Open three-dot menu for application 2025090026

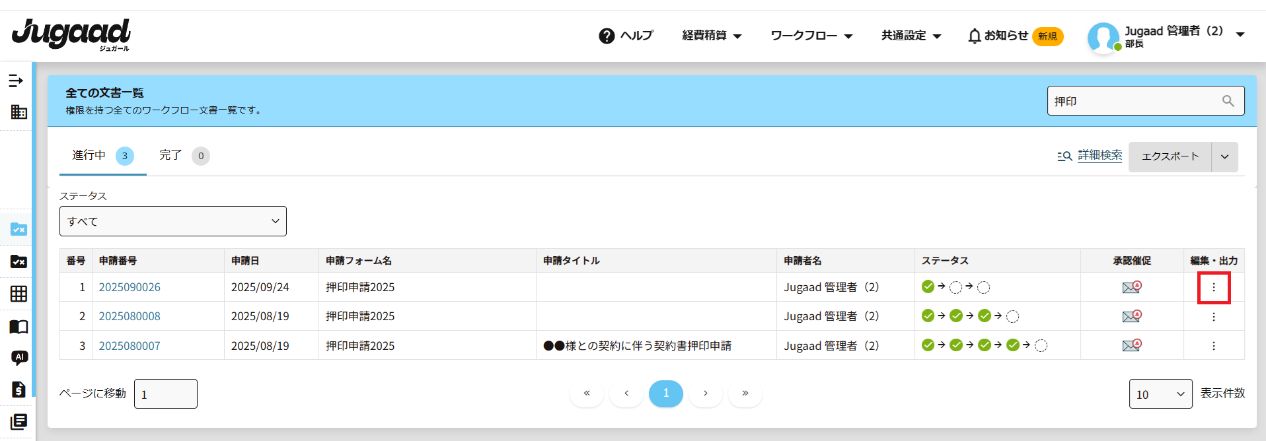pyautogui.click(x=1213, y=287)
